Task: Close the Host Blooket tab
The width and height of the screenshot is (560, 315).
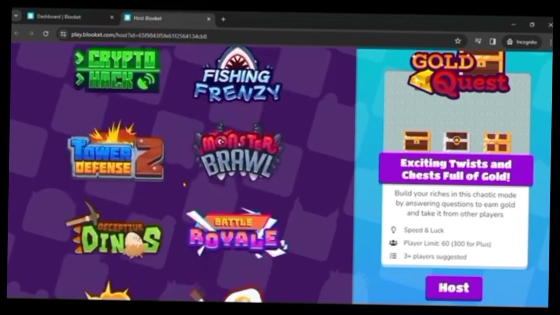Action: click(209, 19)
